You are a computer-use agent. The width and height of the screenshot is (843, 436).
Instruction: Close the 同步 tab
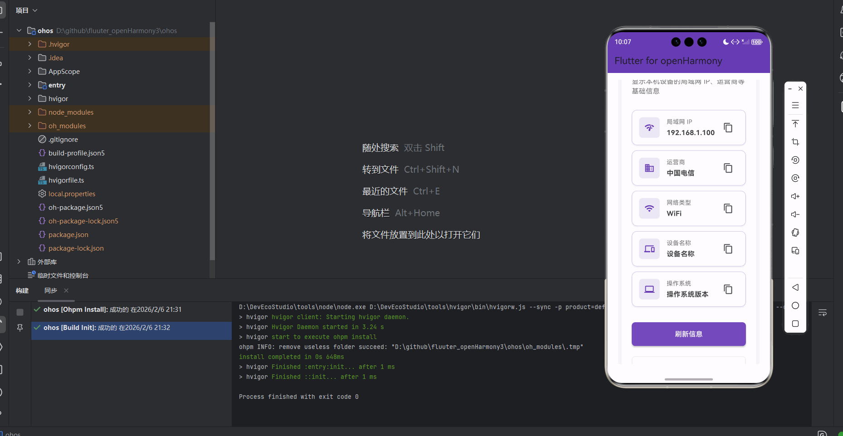66,291
